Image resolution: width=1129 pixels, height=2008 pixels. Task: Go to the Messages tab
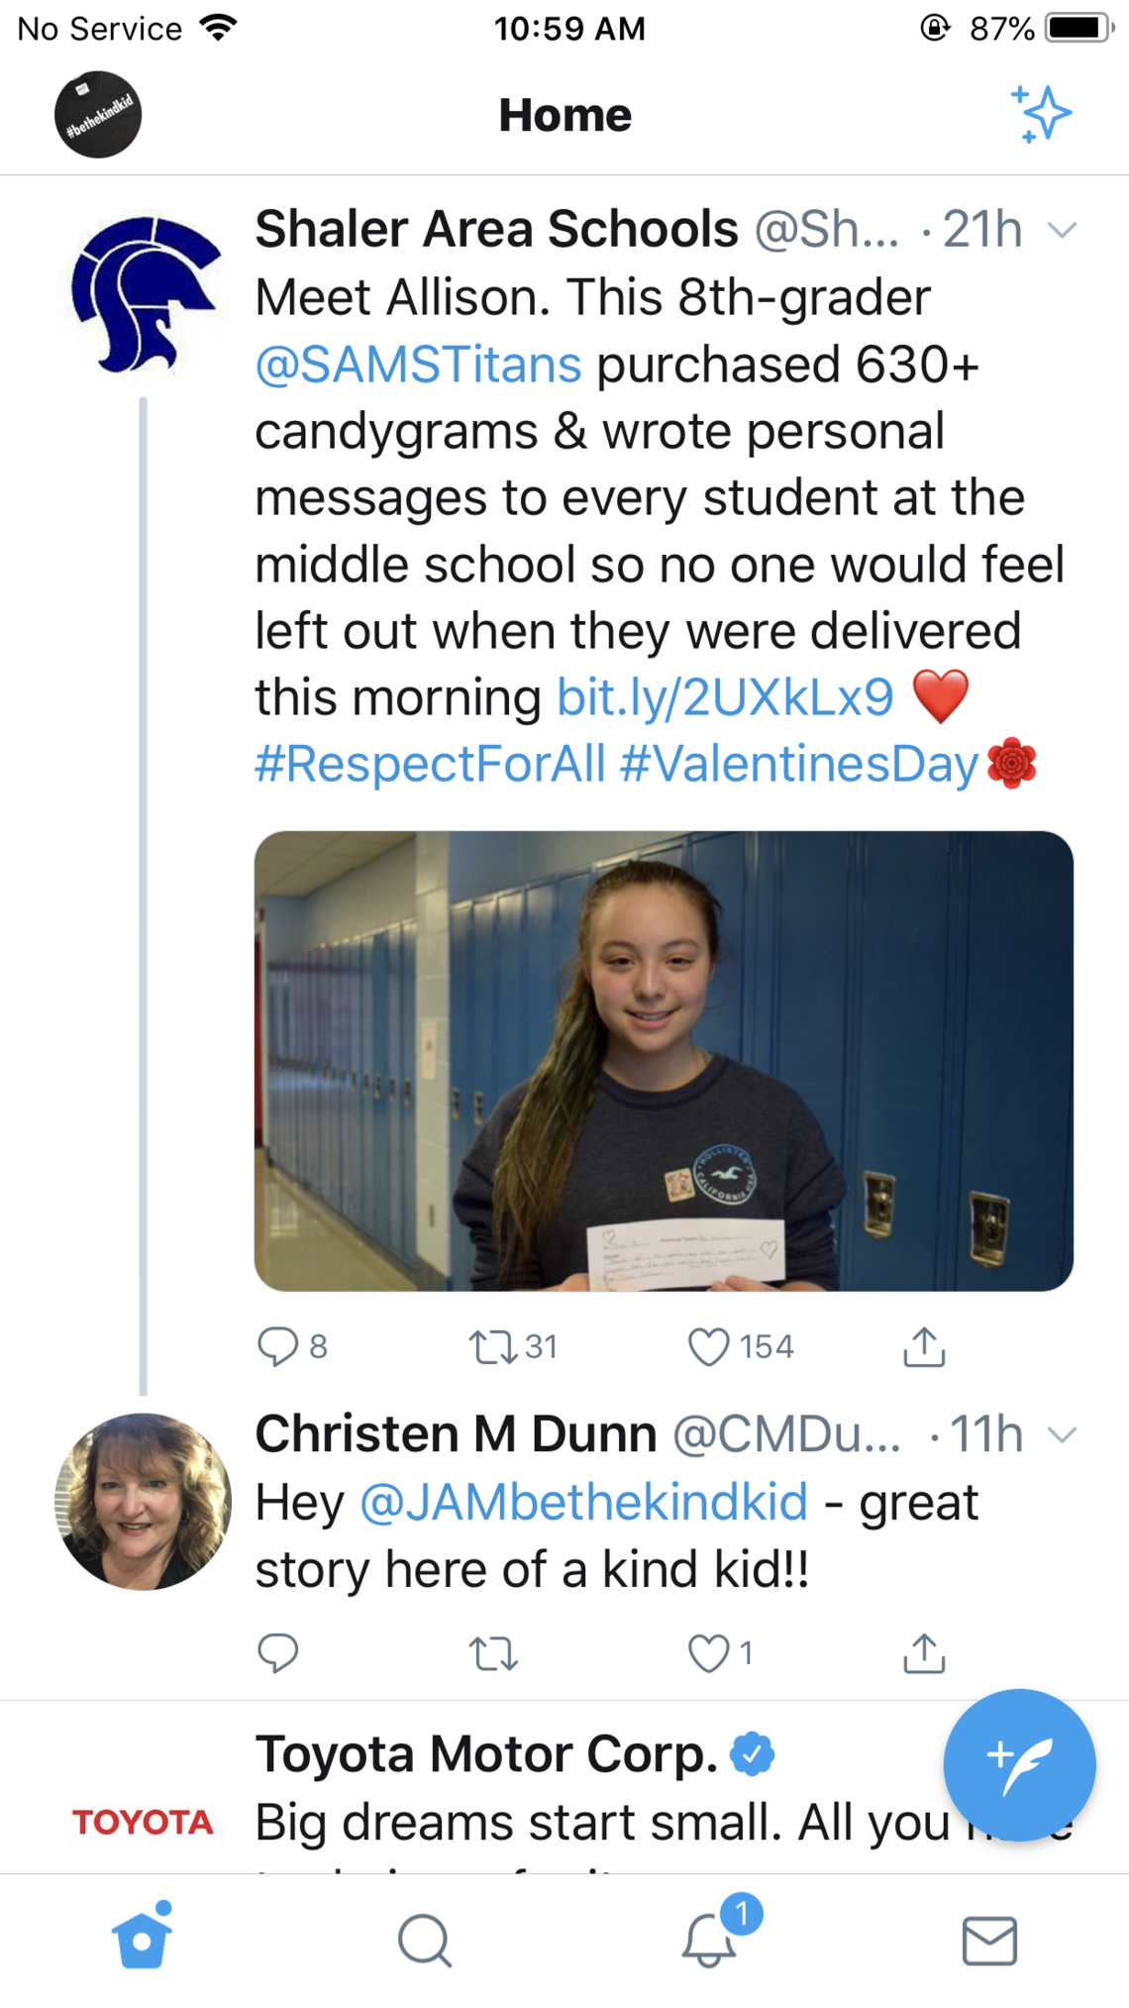click(989, 1940)
